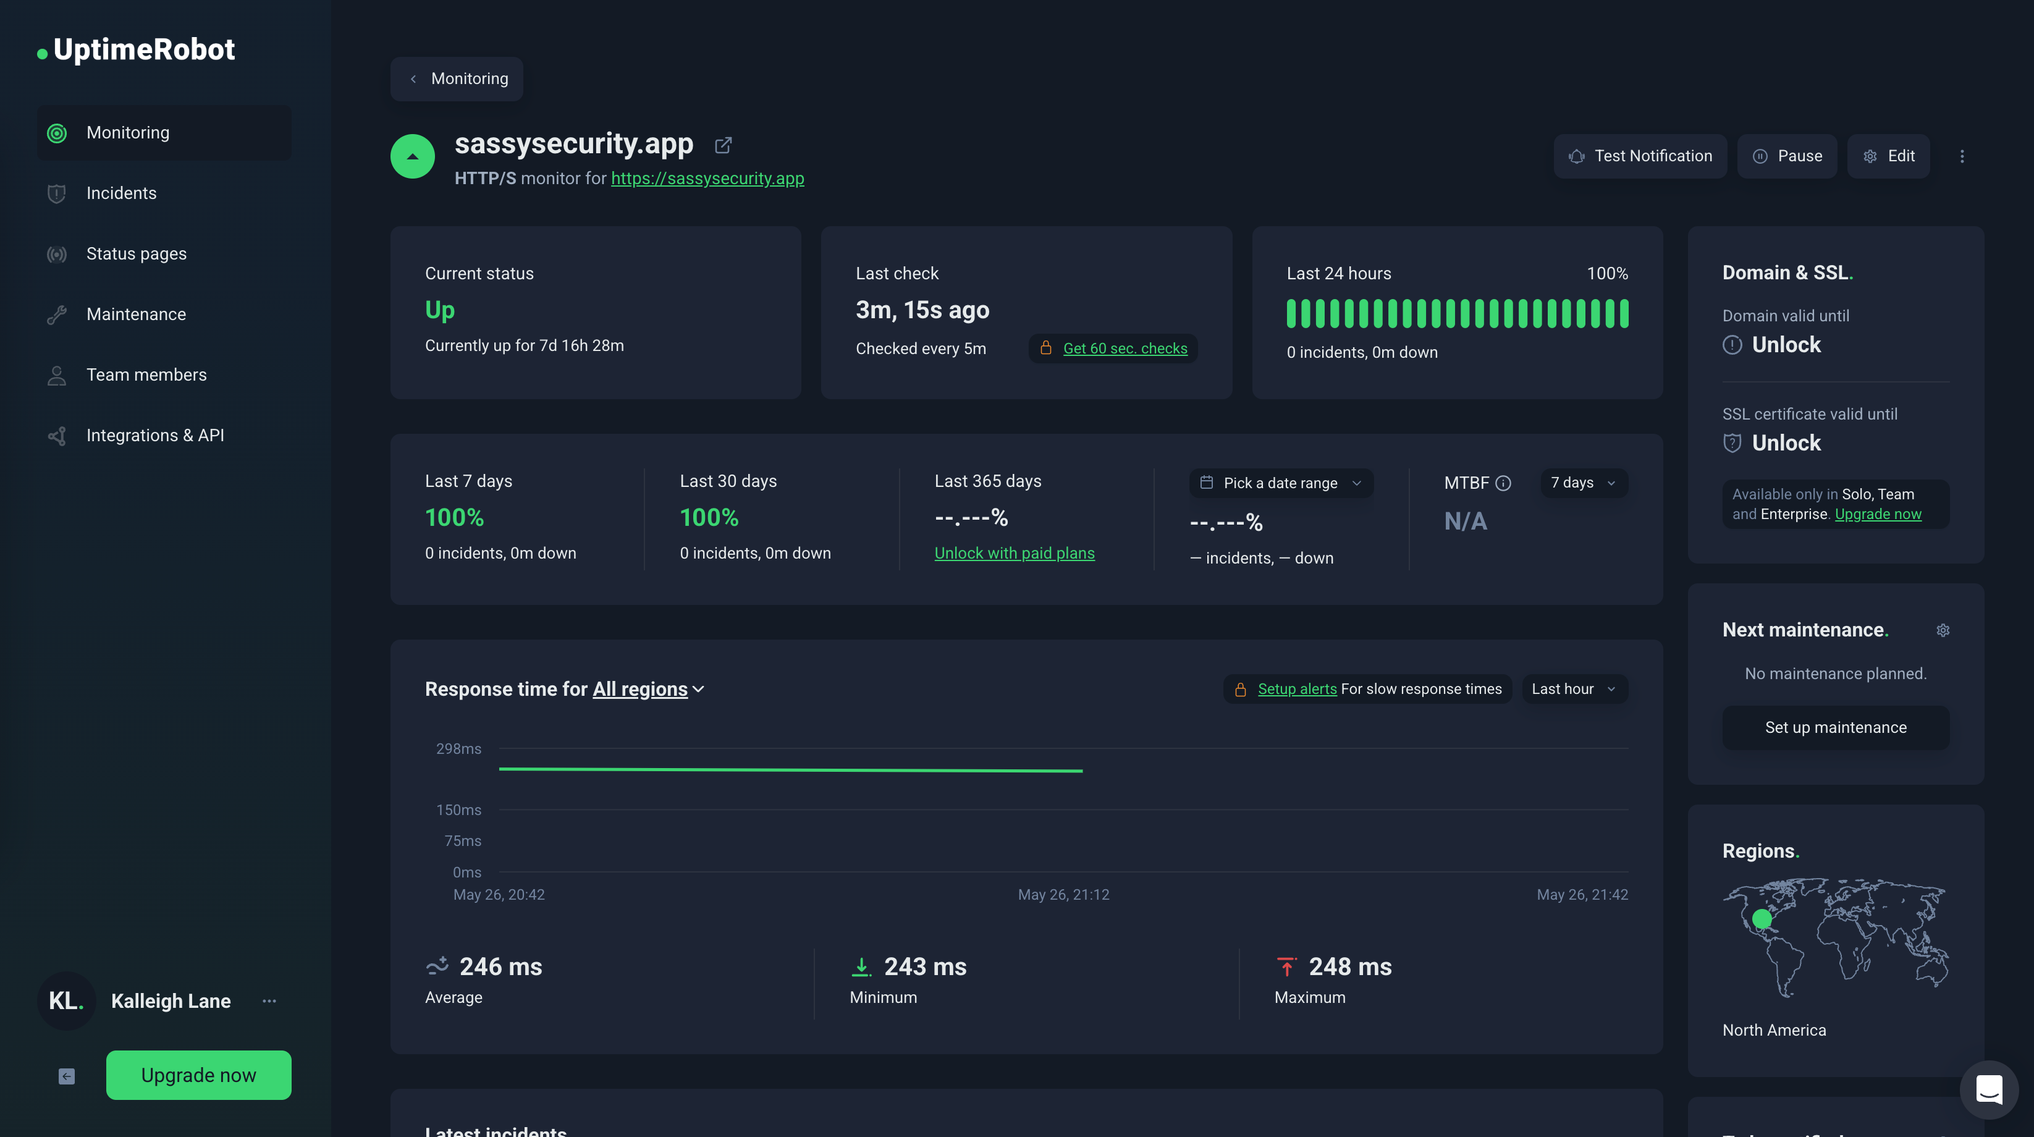
Task: Click the lock icon beside Get 60 sec. checks
Action: click(1045, 349)
